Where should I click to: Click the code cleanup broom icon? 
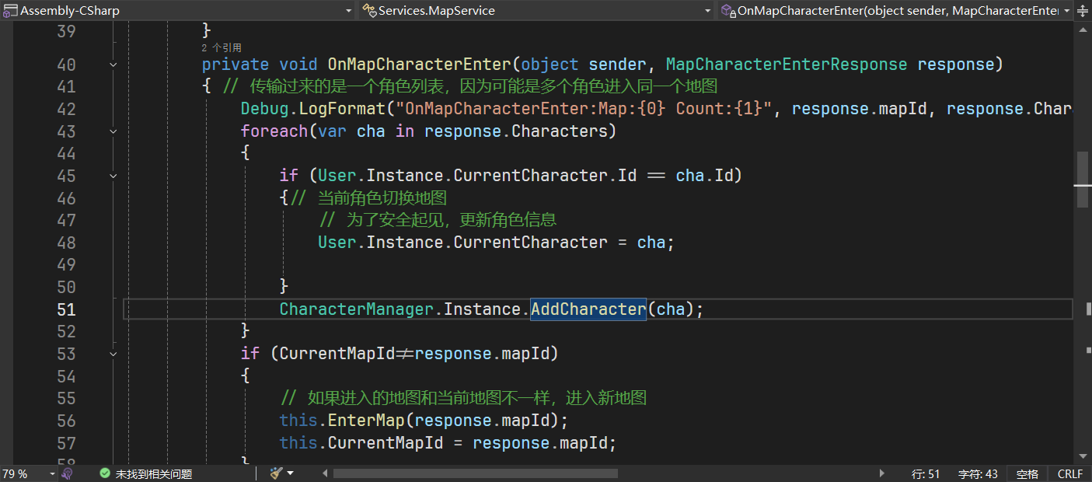tap(276, 473)
